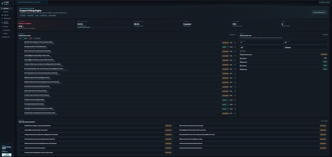Click the 0 security findings chip
332x157 pixels.
click(x=52, y=16)
